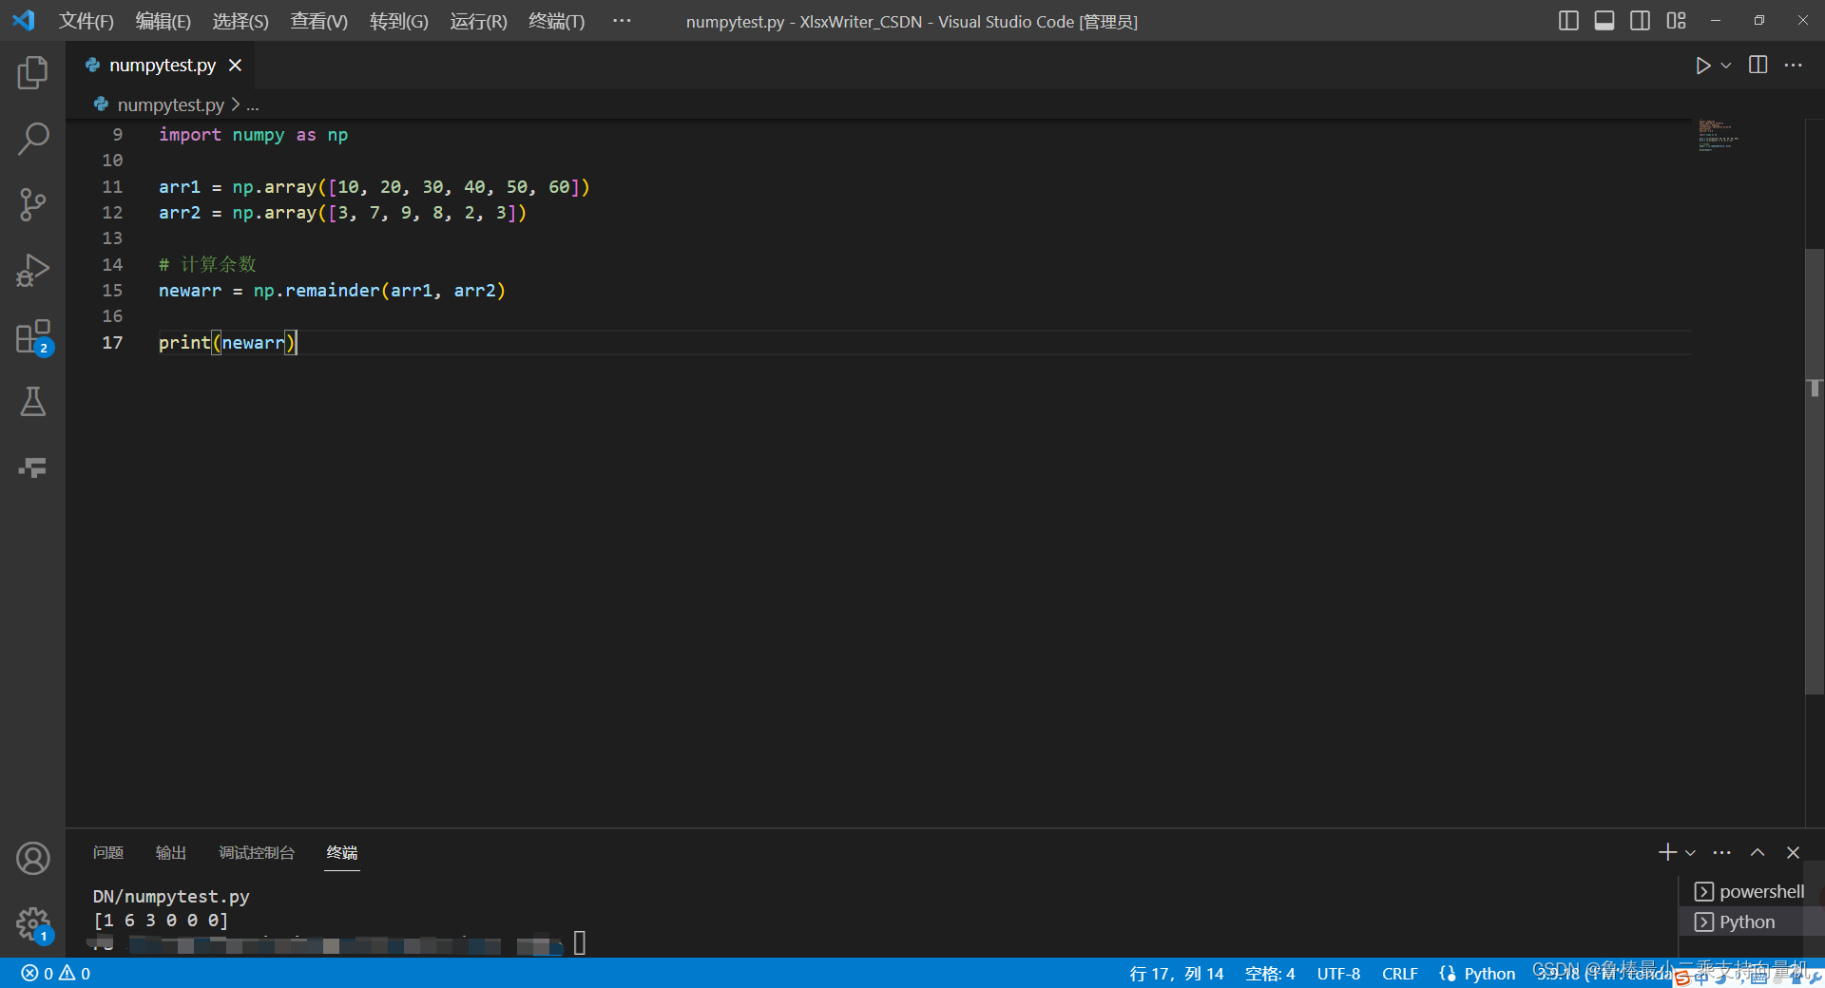Switch to the 问题 panel tab

[108, 853]
